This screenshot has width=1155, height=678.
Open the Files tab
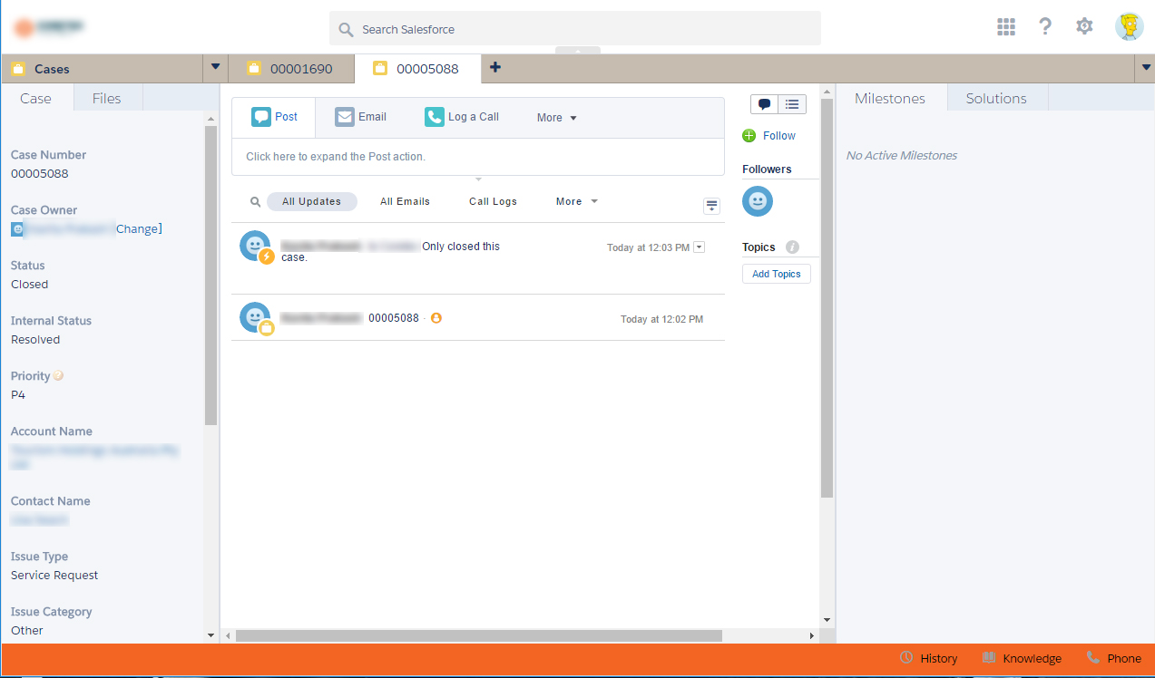tap(107, 98)
